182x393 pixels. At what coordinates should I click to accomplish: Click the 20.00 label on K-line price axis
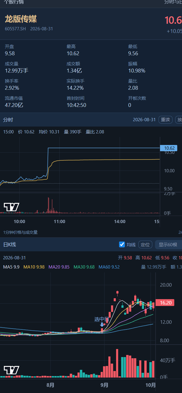pyautogui.click(x=166, y=285)
